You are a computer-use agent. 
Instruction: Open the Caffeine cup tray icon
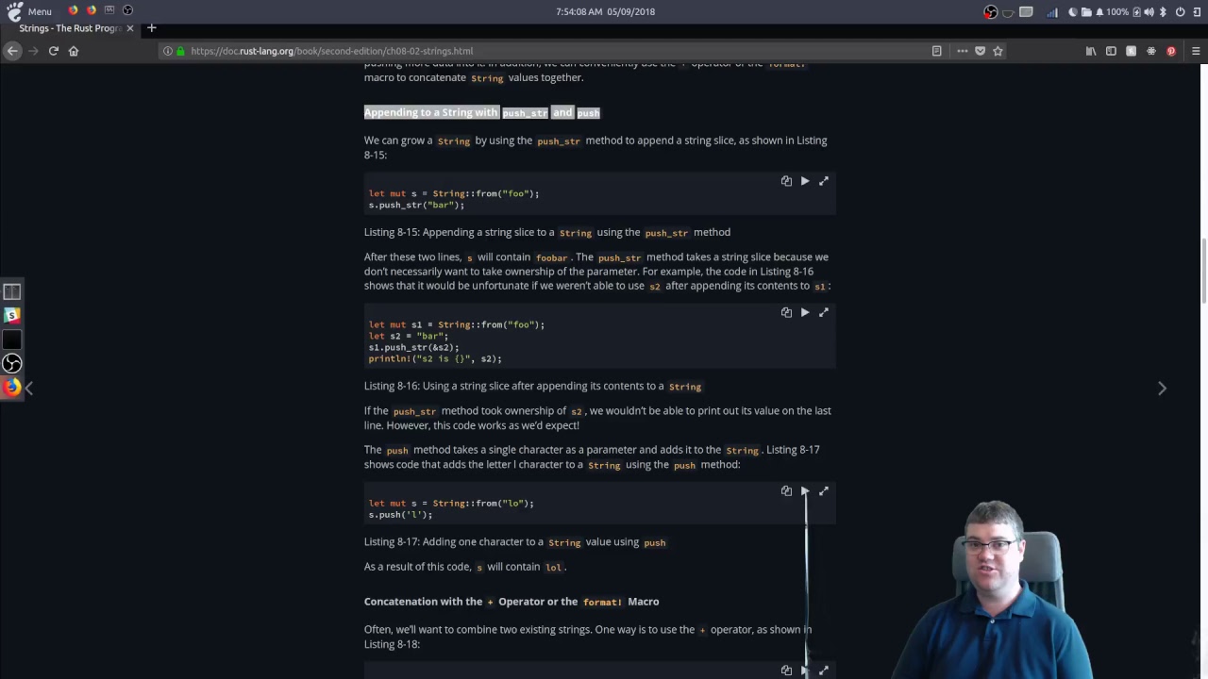pos(1008,12)
